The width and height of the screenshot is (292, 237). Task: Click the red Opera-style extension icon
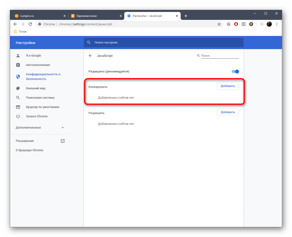coord(236,24)
